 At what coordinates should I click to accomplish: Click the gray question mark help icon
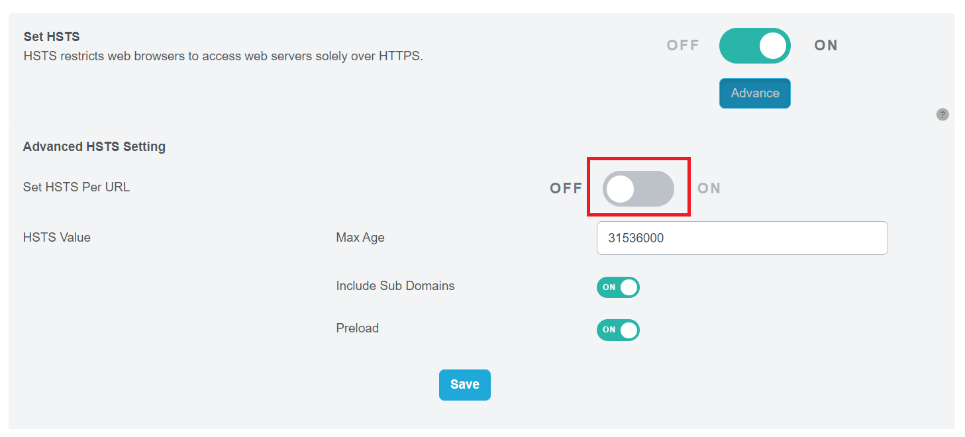[942, 115]
